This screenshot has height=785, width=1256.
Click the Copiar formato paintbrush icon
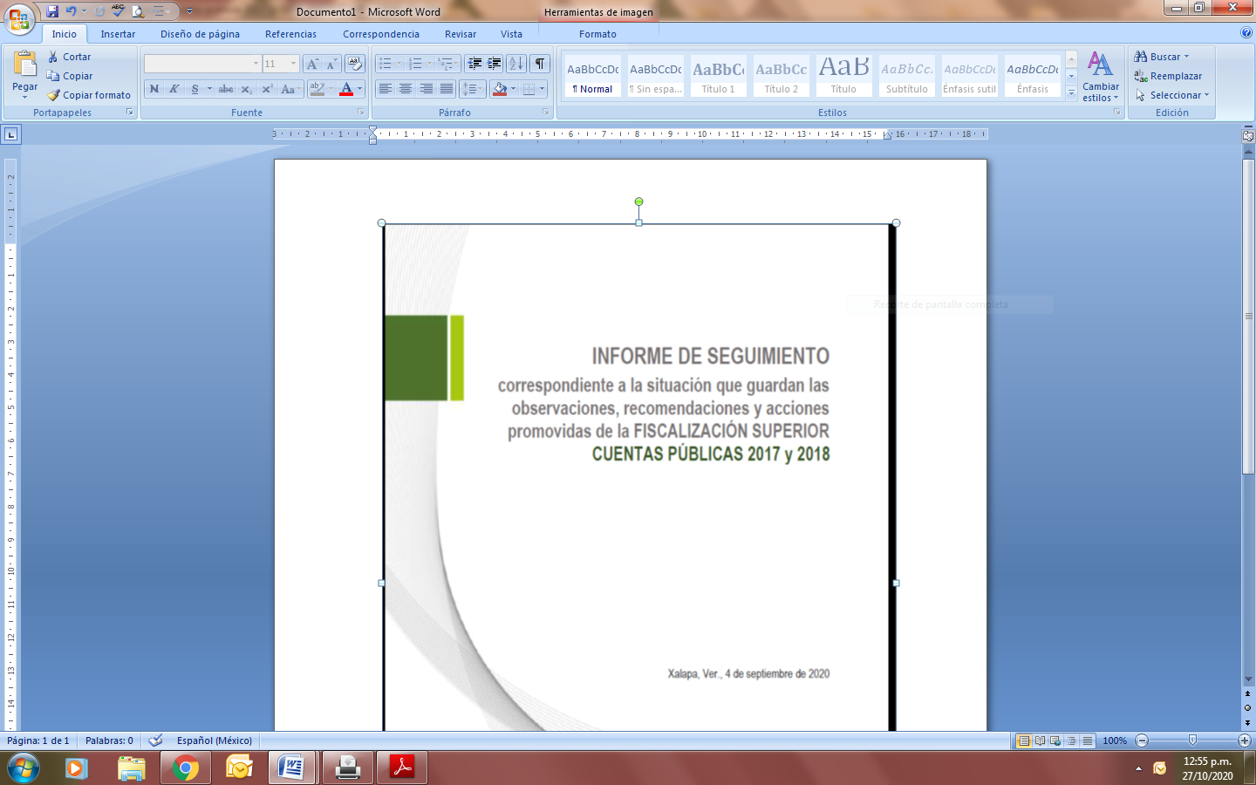click(x=53, y=95)
